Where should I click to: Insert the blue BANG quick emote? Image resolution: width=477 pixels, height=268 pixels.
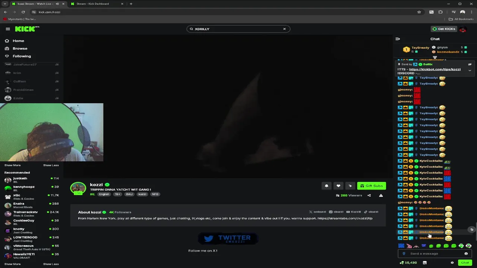[x=401, y=246]
